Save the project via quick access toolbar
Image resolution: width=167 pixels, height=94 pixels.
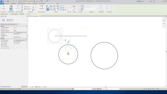coord(8,1)
